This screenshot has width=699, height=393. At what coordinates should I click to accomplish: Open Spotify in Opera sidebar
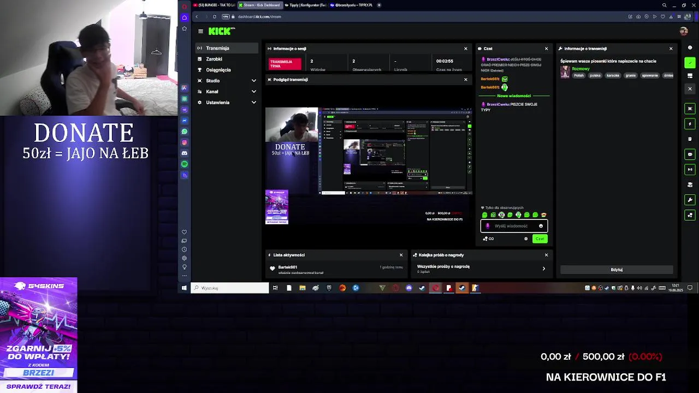[185, 164]
